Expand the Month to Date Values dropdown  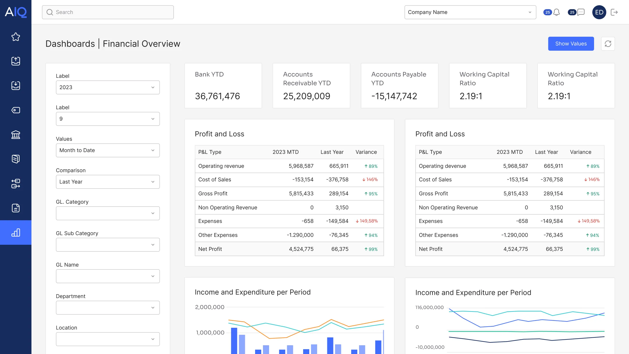click(x=108, y=150)
